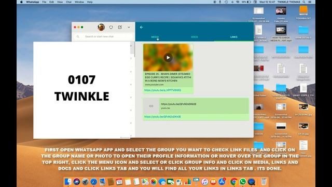Open the second card's youtu.be title link
Image resolution: width=332 pixels, height=187 pixels.
pos(178,104)
